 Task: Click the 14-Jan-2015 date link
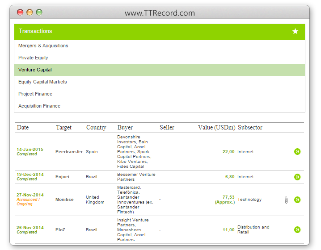30,150
